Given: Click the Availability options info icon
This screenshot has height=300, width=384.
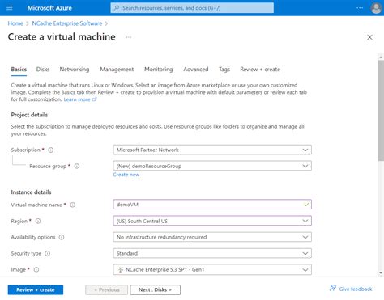Looking at the screenshot, I should (x=62, y=237).
